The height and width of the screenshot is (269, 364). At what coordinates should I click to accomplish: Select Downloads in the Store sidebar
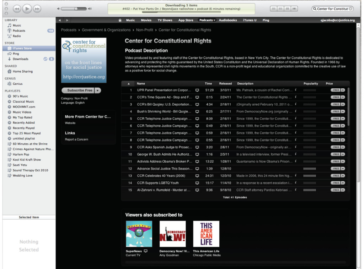point(20,59)
